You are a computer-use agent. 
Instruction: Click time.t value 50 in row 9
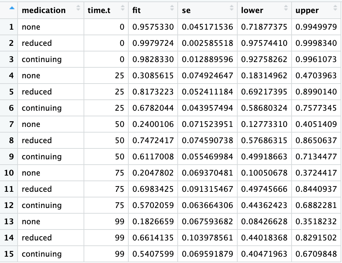[x=120, y=157]
